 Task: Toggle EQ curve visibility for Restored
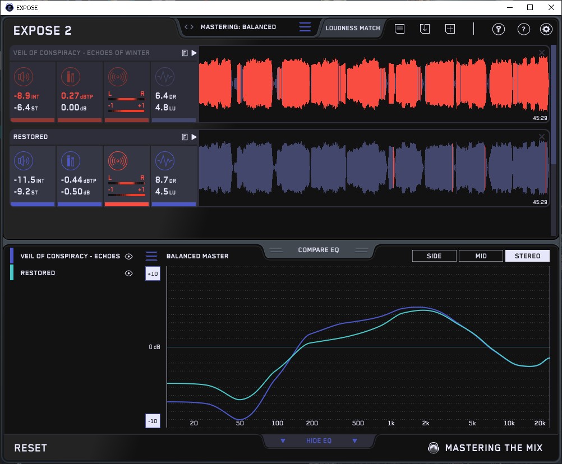click(129, 273)
